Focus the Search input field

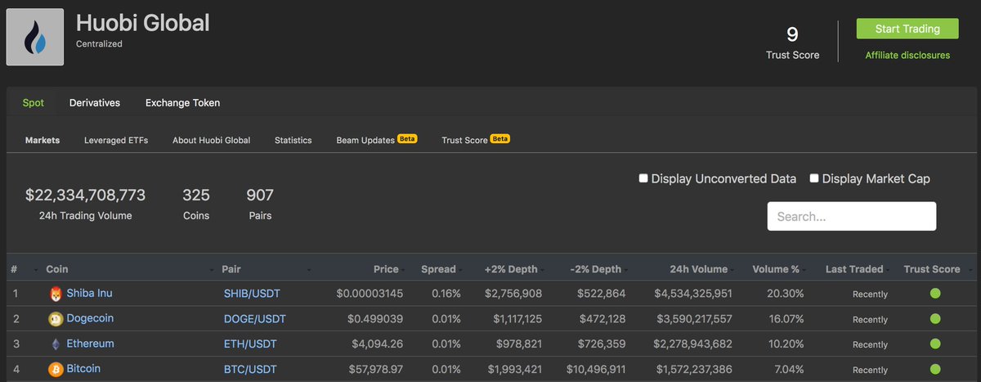click(x=851, y=217)
